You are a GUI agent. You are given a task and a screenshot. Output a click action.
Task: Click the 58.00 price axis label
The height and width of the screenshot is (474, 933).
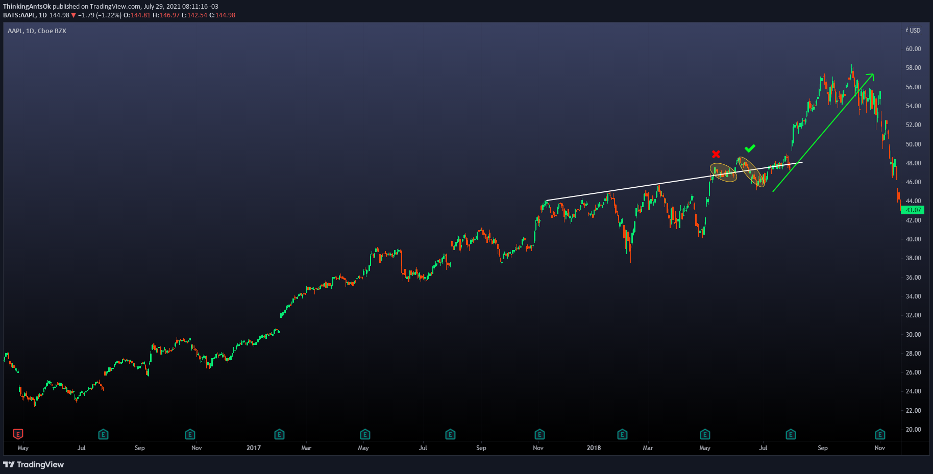coord(913,68)
